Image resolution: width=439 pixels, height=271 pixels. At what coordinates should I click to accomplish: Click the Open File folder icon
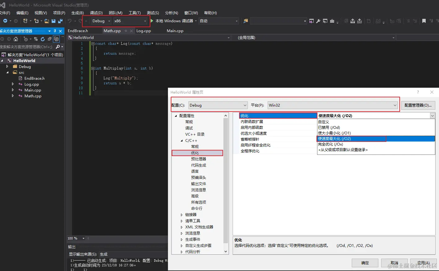(x=47, y=21)
